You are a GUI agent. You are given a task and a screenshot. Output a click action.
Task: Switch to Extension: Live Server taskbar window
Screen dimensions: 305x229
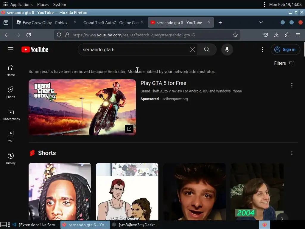coord(36,225)
